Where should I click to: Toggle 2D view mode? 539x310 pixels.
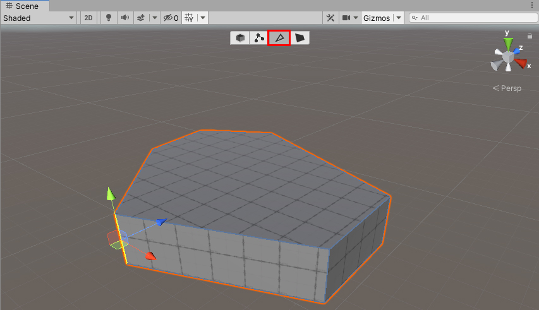click(x=88, y=18)
